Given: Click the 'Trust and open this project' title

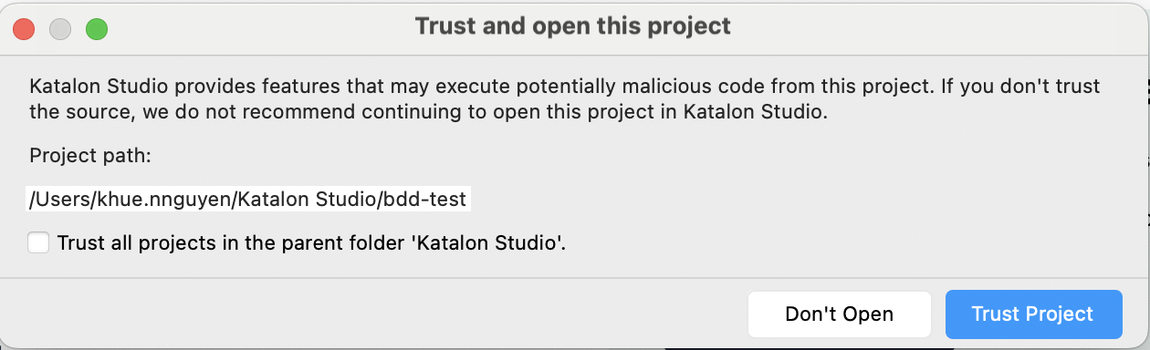Looking at the screenshot, I should pyautogui.click(x=573, y=26).
